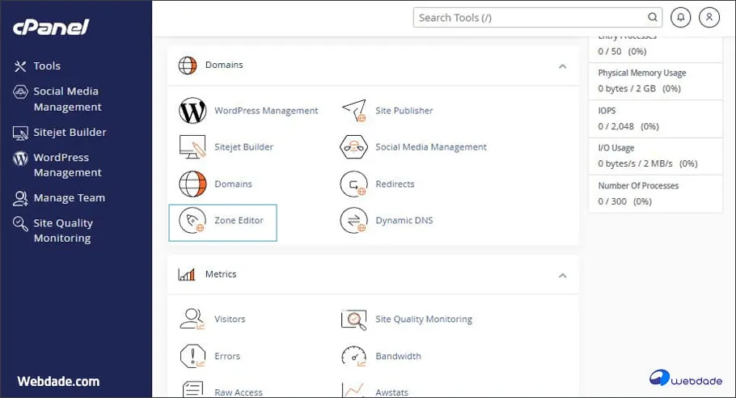Click the '0 / 2,048 (0%)' value
The image size is (736, 398).
[628, 126]
